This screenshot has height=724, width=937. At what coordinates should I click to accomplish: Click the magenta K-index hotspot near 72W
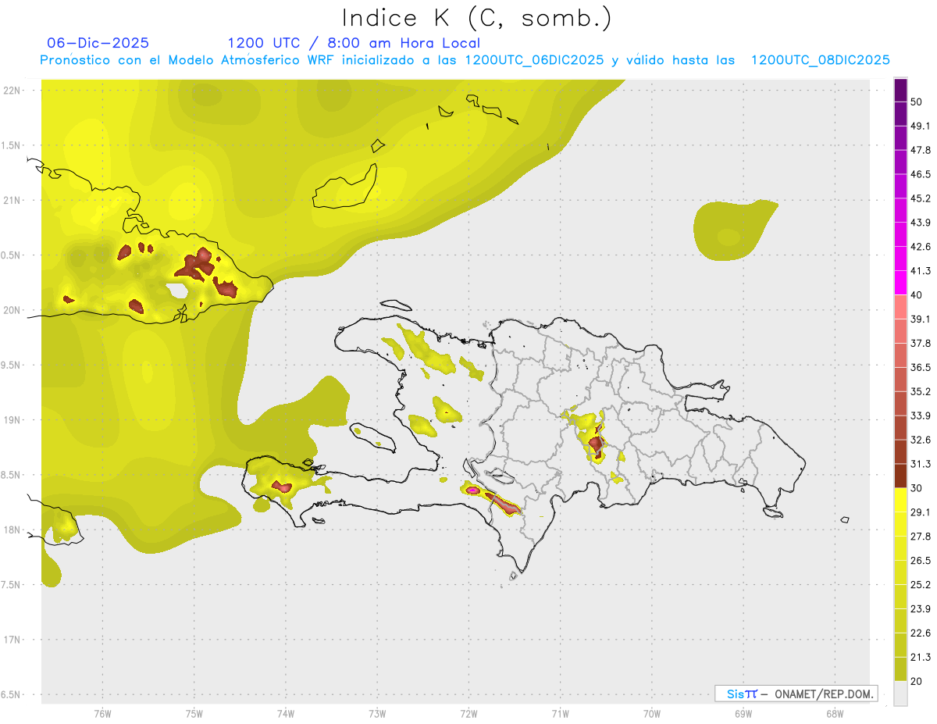click(x=472, y=490)
